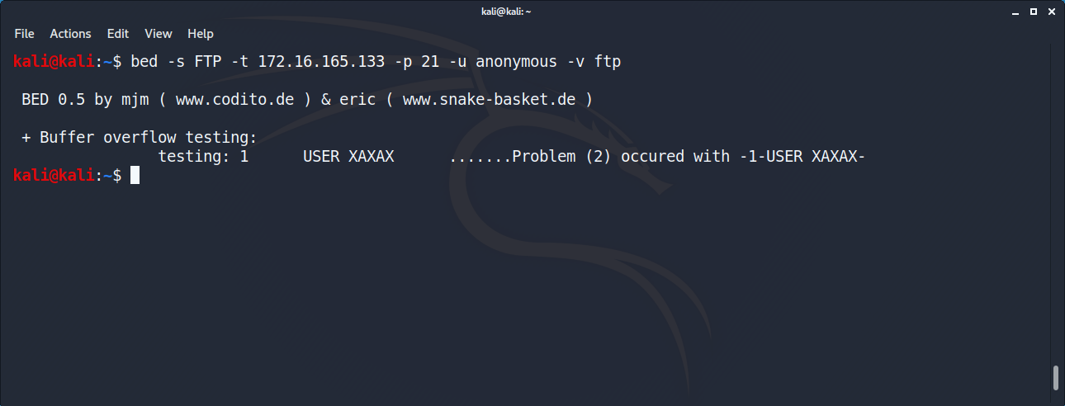Minimize the terminal window

tap(1015, 11)
